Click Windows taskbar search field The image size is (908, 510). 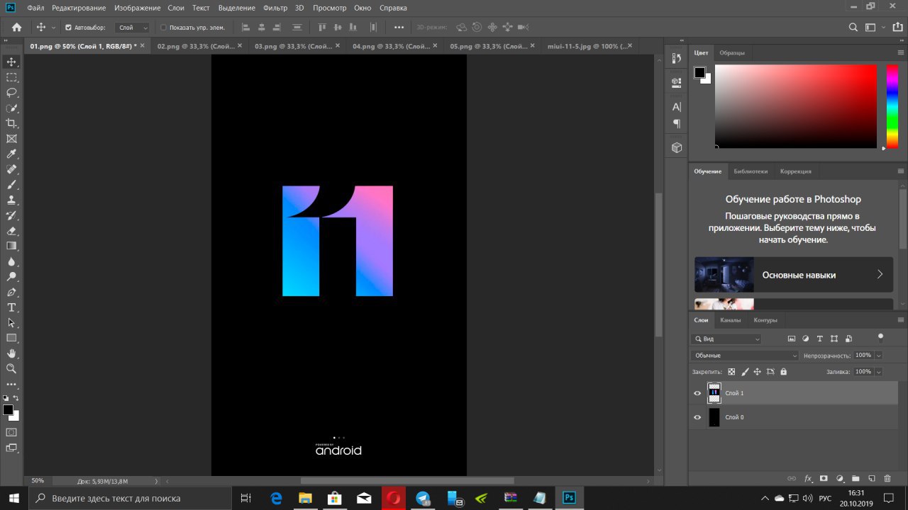130,498
